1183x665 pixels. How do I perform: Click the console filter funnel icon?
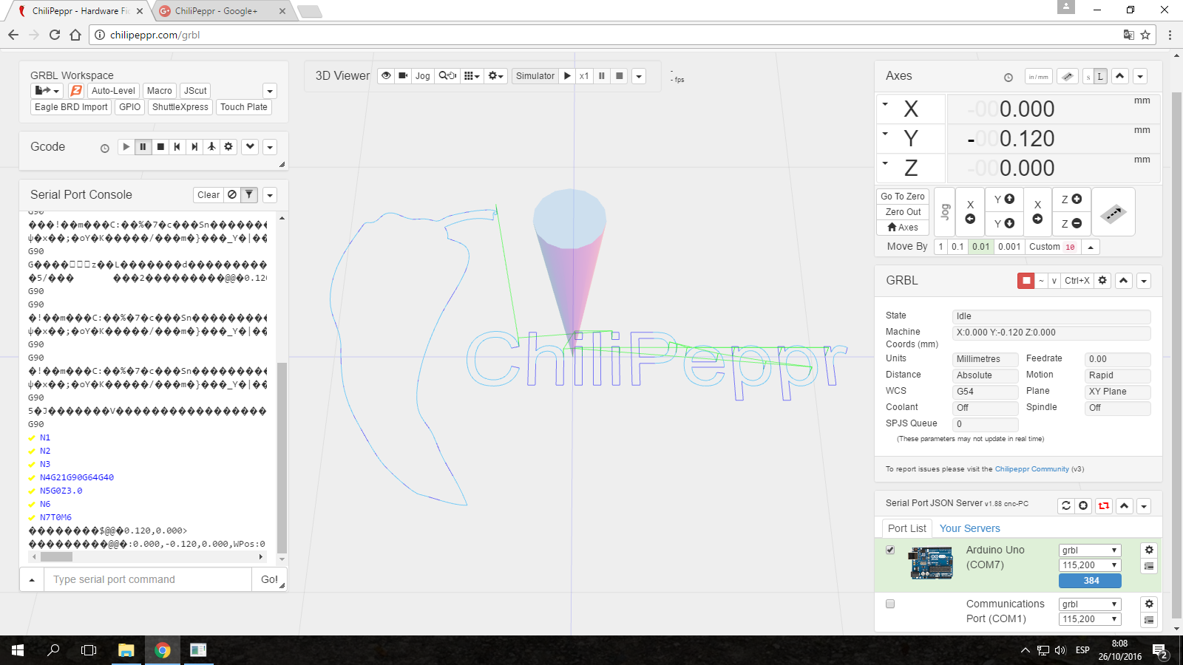249,195
